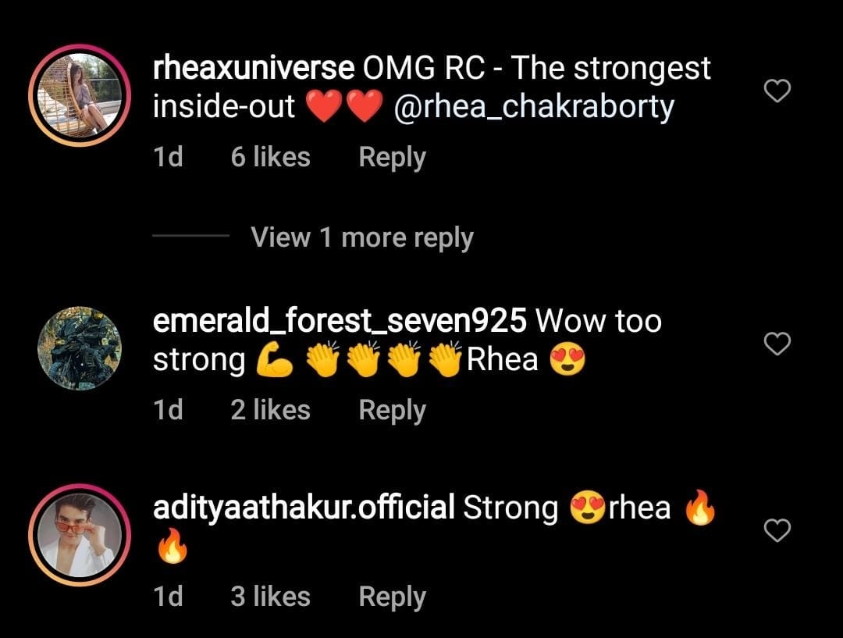View the 3 likes list
Screen dimensions: 843x638
click(270, 597)
